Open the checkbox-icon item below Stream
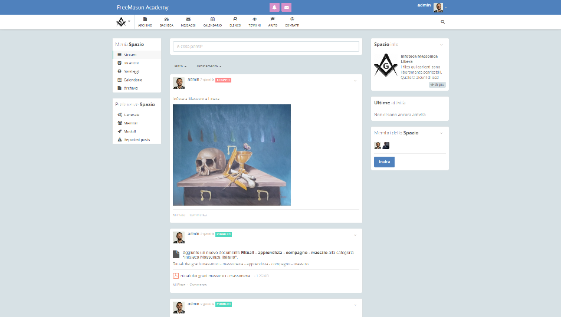 tap(137, 63)
